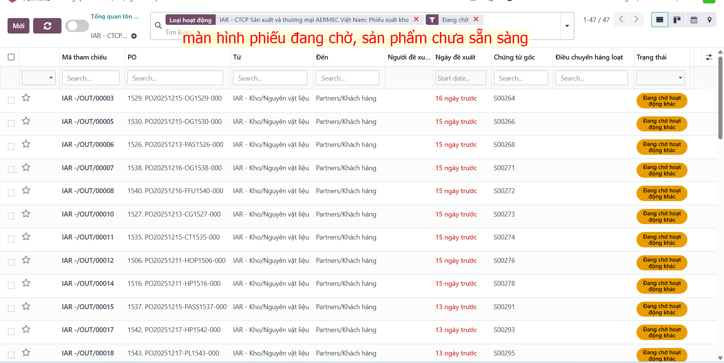Open source document S00264
724x363 pixels.
point(504,98)
